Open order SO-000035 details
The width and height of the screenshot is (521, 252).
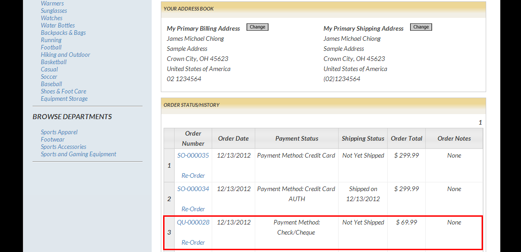pyautogui.click(x=193, y=155)
